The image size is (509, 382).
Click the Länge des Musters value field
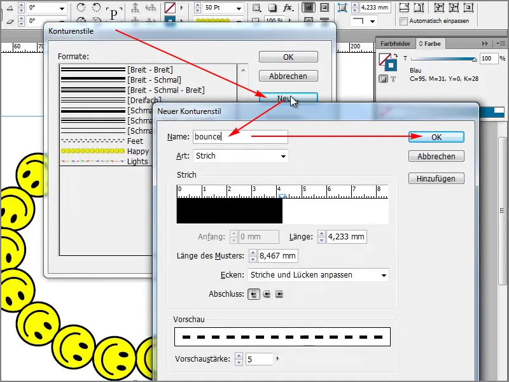[x=278, y=256]
